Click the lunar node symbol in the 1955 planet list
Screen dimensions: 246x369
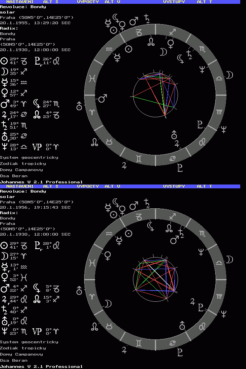37,115
